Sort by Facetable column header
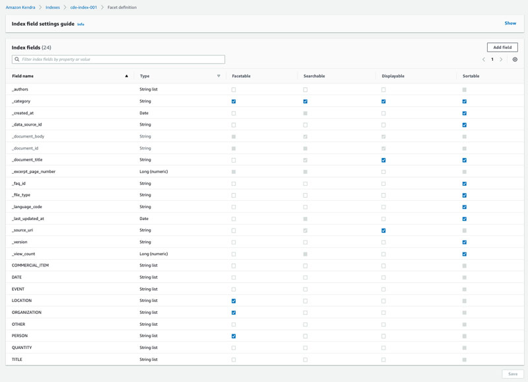The height and width of the screenshot is (382, 528). click(x=241, y=76)
